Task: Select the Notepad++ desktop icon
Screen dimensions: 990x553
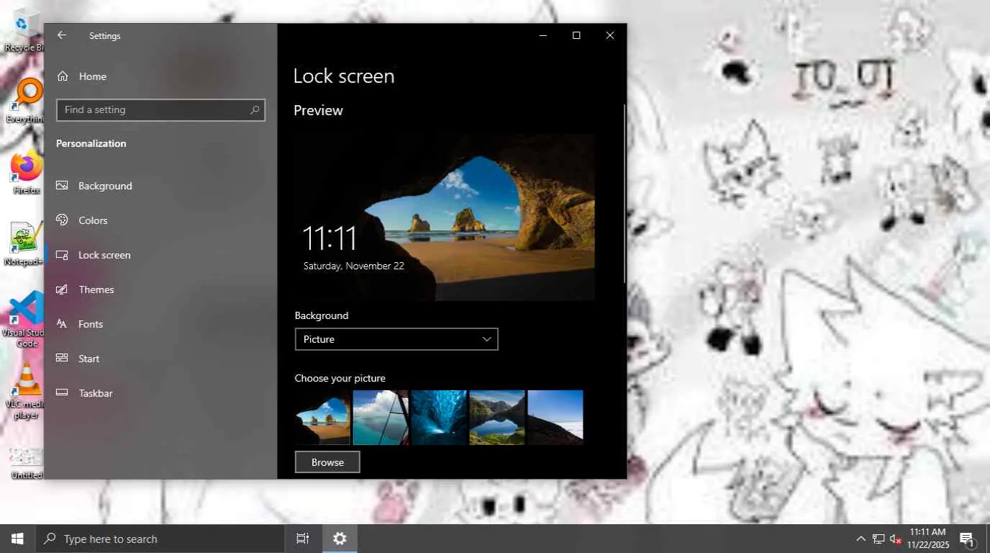Action: click(24, 244)
